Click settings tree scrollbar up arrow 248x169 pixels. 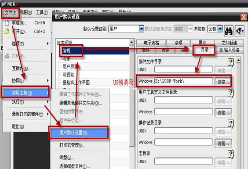click(x=132, y=42)
